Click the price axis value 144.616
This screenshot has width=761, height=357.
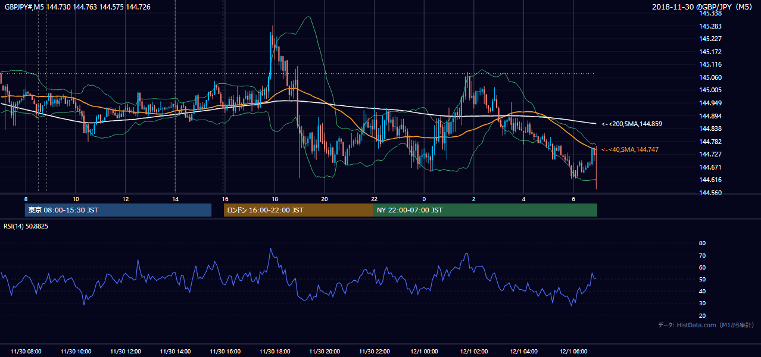(710, 180)
